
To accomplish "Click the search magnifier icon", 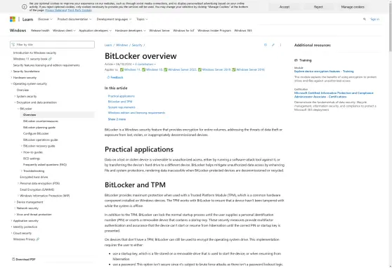I will pyautogui.click(x=364, y=19).
